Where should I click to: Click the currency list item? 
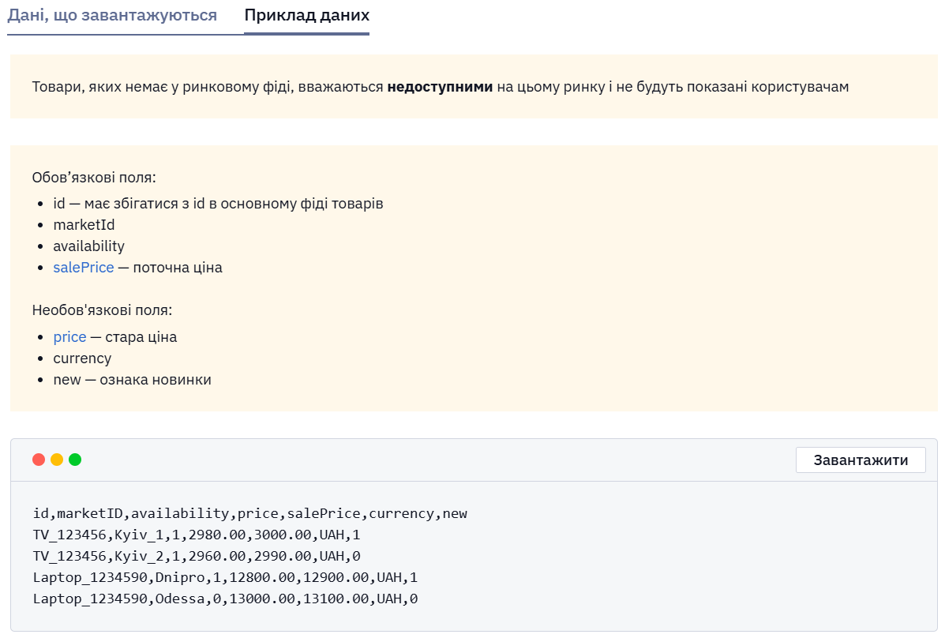click(82, 358)
